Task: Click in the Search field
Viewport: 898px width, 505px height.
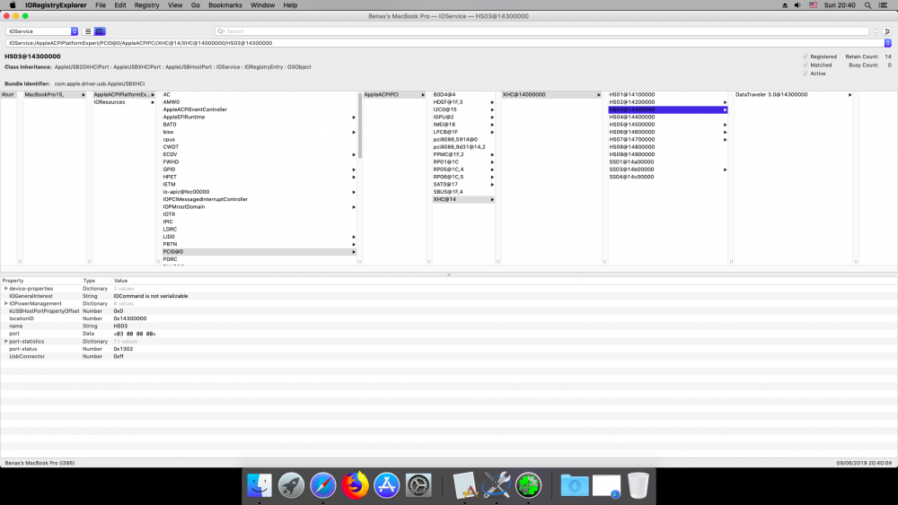Action: (541, 31)
